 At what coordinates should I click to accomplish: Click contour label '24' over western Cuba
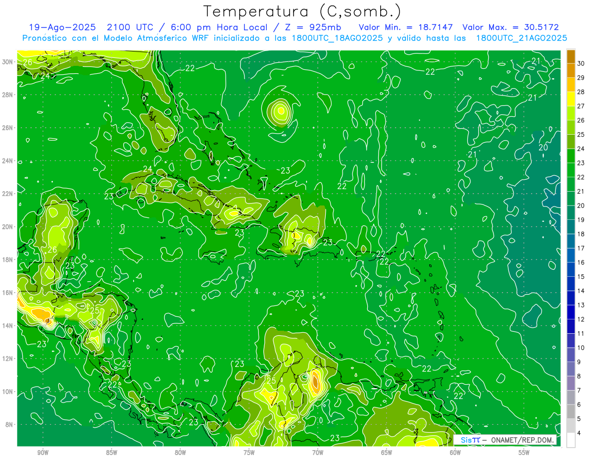click(148, 169)
